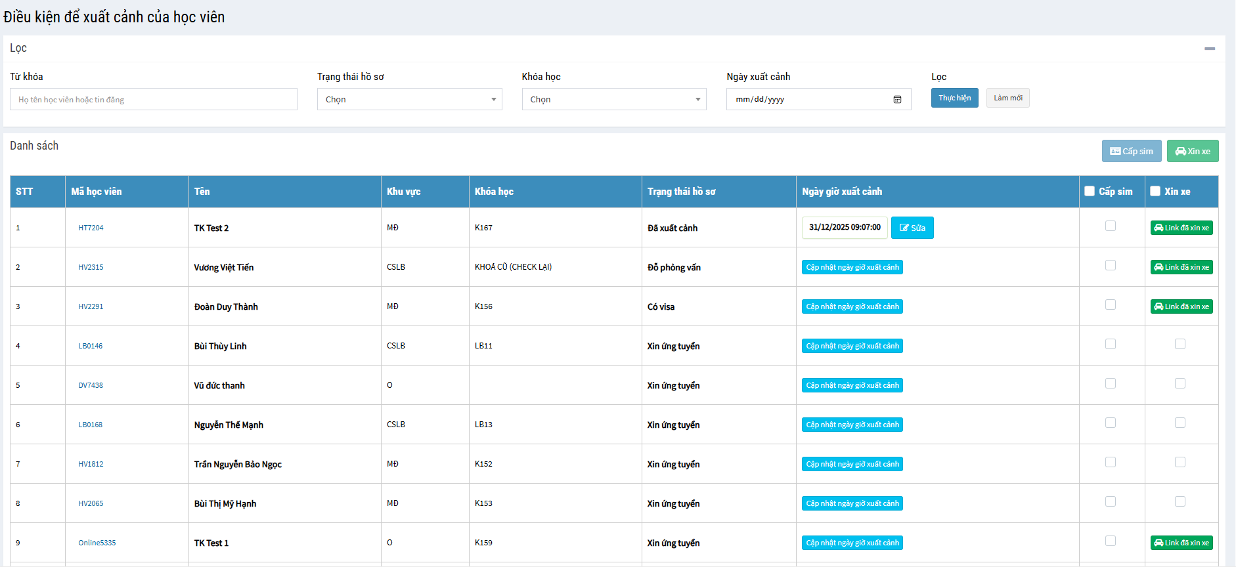Open the Khóa học dropdown
1236x567 pixels.
click(613, 100)
